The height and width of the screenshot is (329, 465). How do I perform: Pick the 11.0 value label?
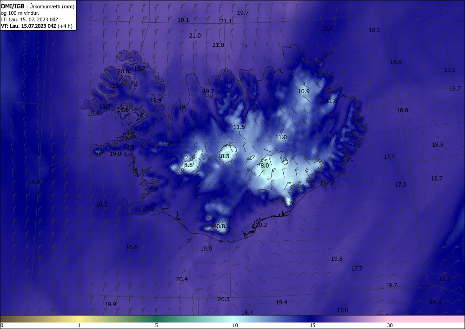coord(281,137)
